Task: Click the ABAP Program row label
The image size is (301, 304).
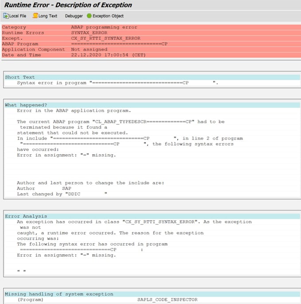Action: pyautogui.click(x=20, y=44)
